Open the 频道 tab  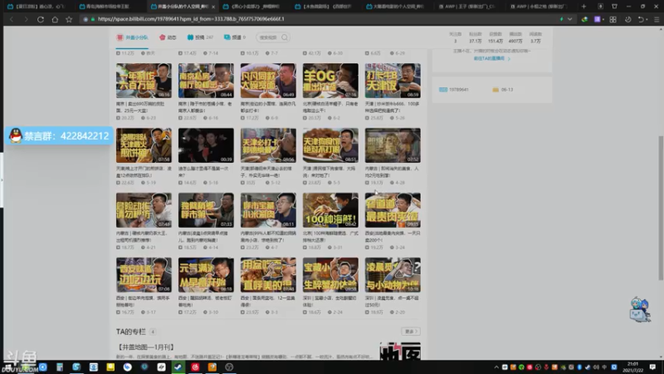coord(235,37)
